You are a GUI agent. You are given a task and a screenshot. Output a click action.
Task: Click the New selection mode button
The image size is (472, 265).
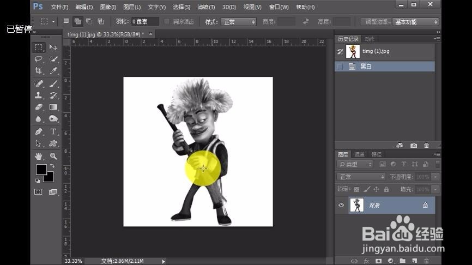click(x=66, y=21)
